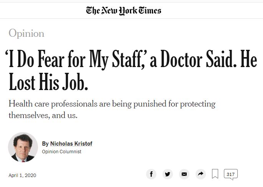Open the 317 comments bubble
The height and width of the screenshot is (187, 263).
[x=231, y=174]
